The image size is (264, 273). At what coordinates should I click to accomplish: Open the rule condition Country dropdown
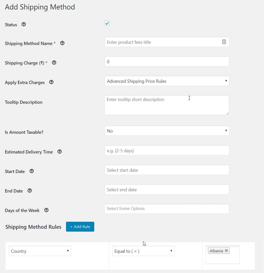click(x=40, y=251)
